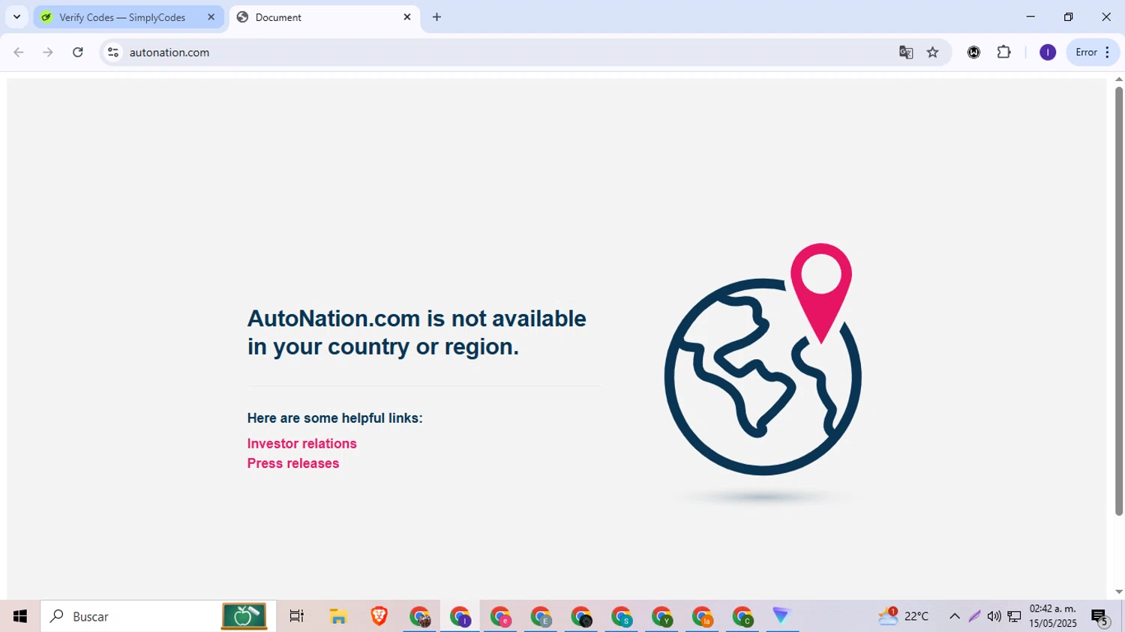1125x632 pixels.
Task: Open the purple 'I' profile avatar
Action: (x=1048, y=52)
